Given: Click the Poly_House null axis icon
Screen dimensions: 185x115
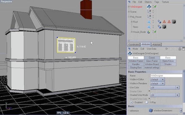Looking at the screenshot, I should click(149, 17).
